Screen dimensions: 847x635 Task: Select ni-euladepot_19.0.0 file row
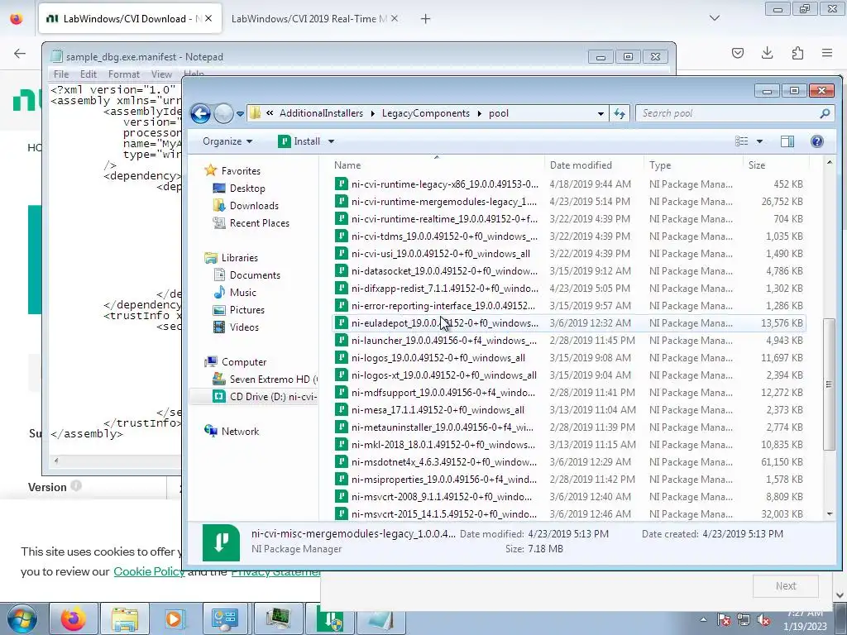pyautogui.click(x=568, y=323)
